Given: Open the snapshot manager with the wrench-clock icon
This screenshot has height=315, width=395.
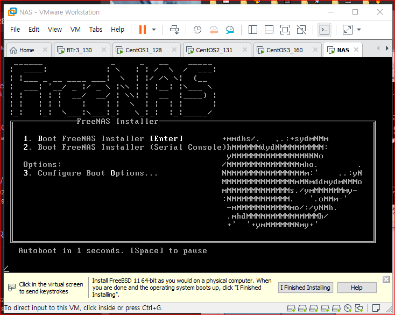Looking at the screenshot, I should 230,30.
